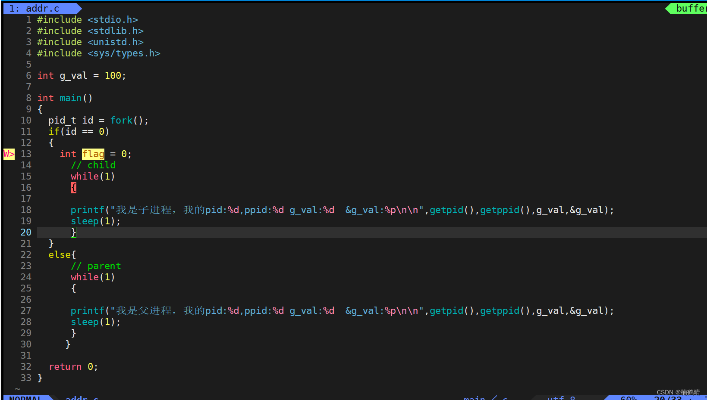Click the 'fork' call on line 10
707x400 pixels.
click(121, 120)
